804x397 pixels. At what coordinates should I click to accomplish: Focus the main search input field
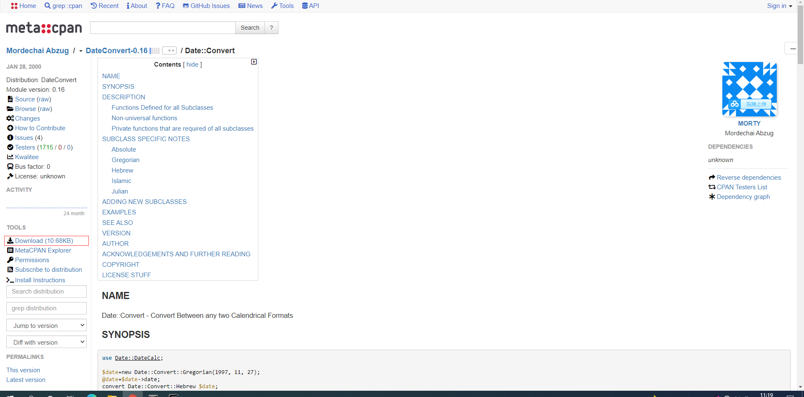click(x=162, y=28)
